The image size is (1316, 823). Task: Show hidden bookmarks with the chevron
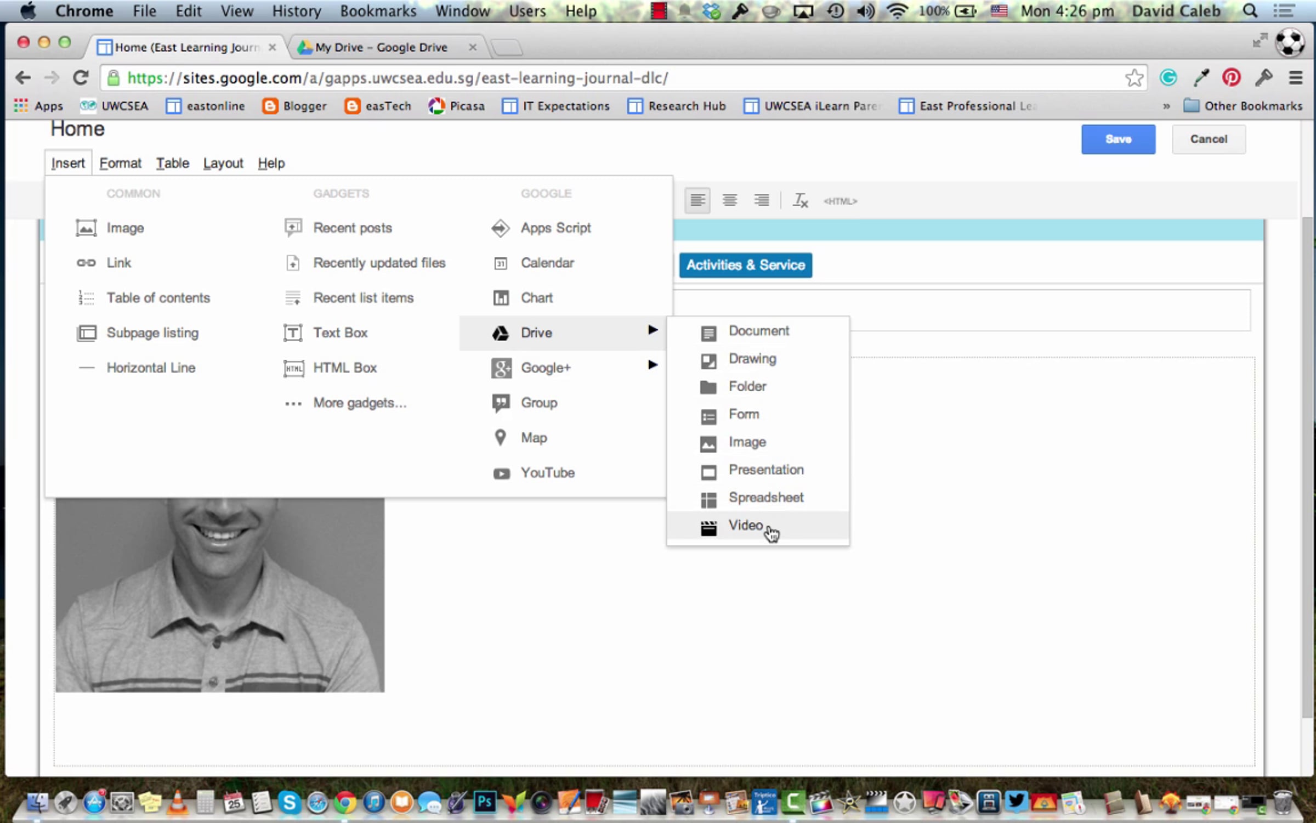(x=1166, y=106)
